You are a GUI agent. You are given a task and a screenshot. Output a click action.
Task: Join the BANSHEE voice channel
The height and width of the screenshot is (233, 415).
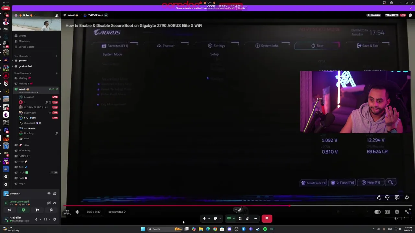click(x=24, y=156)
